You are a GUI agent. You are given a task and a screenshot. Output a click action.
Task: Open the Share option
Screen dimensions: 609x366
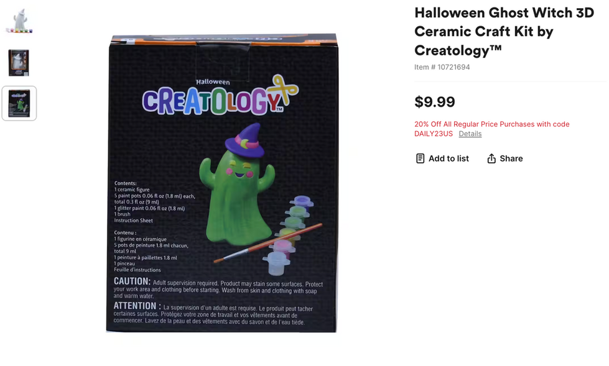(x=505, y=158)
